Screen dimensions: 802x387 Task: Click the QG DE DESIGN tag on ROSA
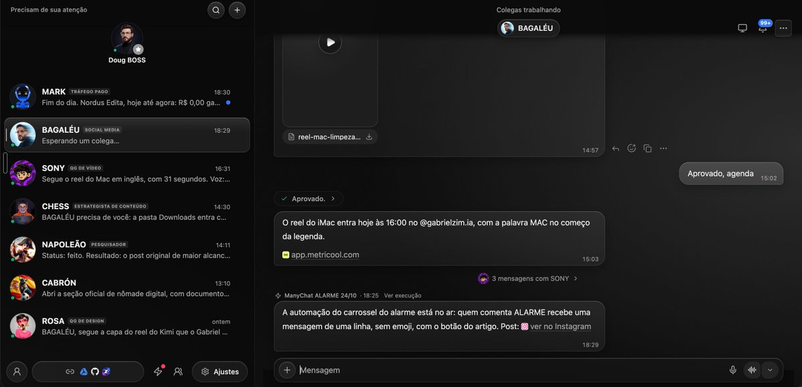[87, 321]
